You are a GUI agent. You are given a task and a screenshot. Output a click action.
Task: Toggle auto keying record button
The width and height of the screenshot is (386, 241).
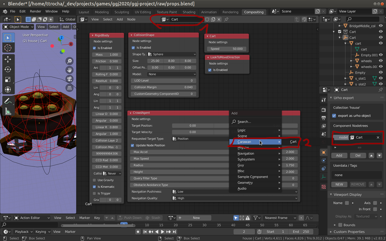pos(138,232)
